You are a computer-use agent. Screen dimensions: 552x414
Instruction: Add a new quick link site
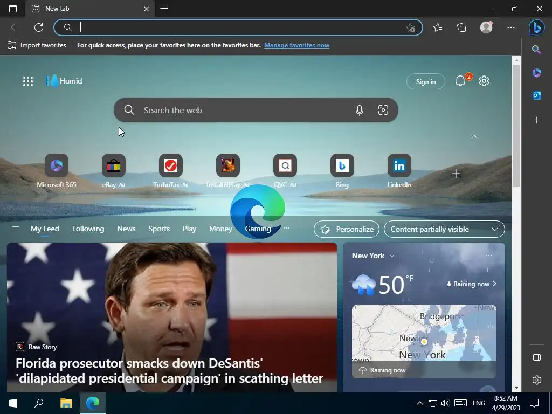pyautogui.click(x=456, y=174)
